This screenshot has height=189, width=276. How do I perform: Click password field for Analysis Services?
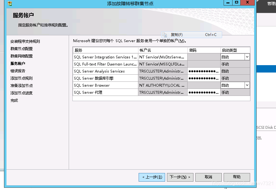click(x=204, y=71)
